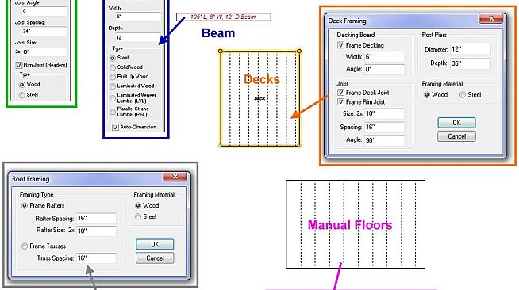Click the deck outline's top-right corner handle
This screenshot has width=519, height=290.
click(299, 52)
